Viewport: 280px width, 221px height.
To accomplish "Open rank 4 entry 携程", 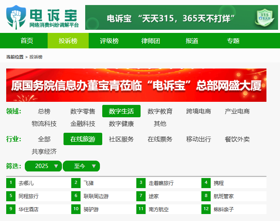I will pos(218,183).
